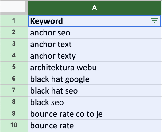
Task: Select row 5 header
Action: pyautogui.click(x=14, y=67)
